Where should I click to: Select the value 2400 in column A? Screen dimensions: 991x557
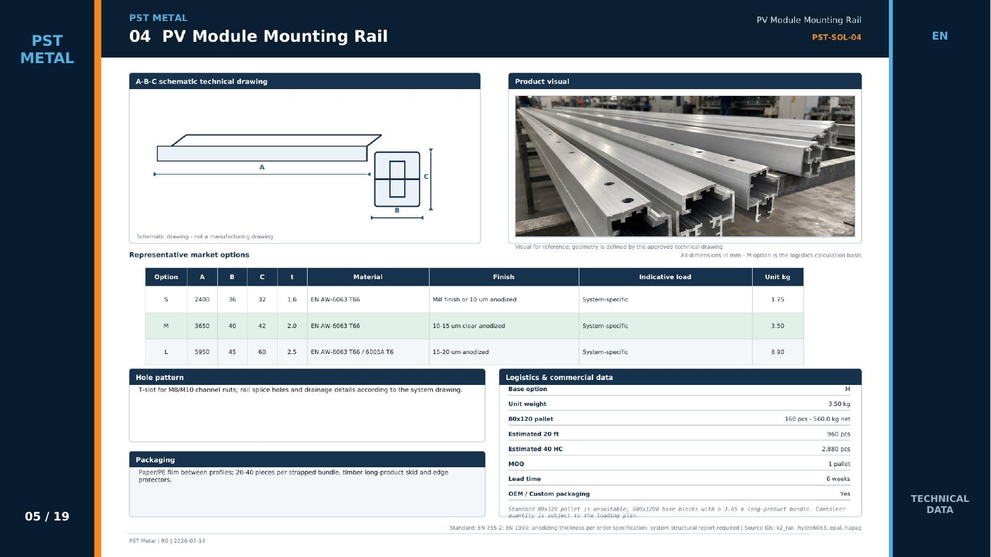click(202, 300)
